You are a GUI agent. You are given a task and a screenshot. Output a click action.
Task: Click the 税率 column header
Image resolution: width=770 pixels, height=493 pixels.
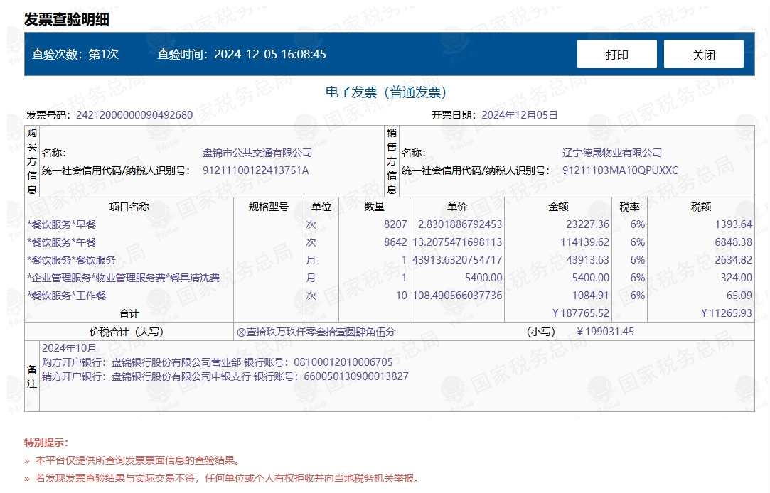[x=629, y=207]
